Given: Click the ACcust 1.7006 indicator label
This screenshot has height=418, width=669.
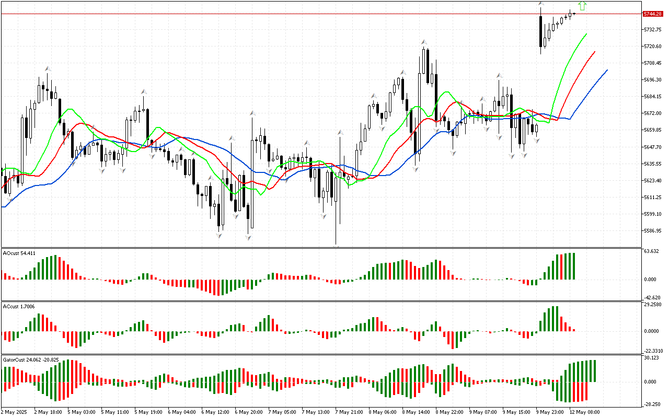Looking at the screenshot, I should coord(19,306).
